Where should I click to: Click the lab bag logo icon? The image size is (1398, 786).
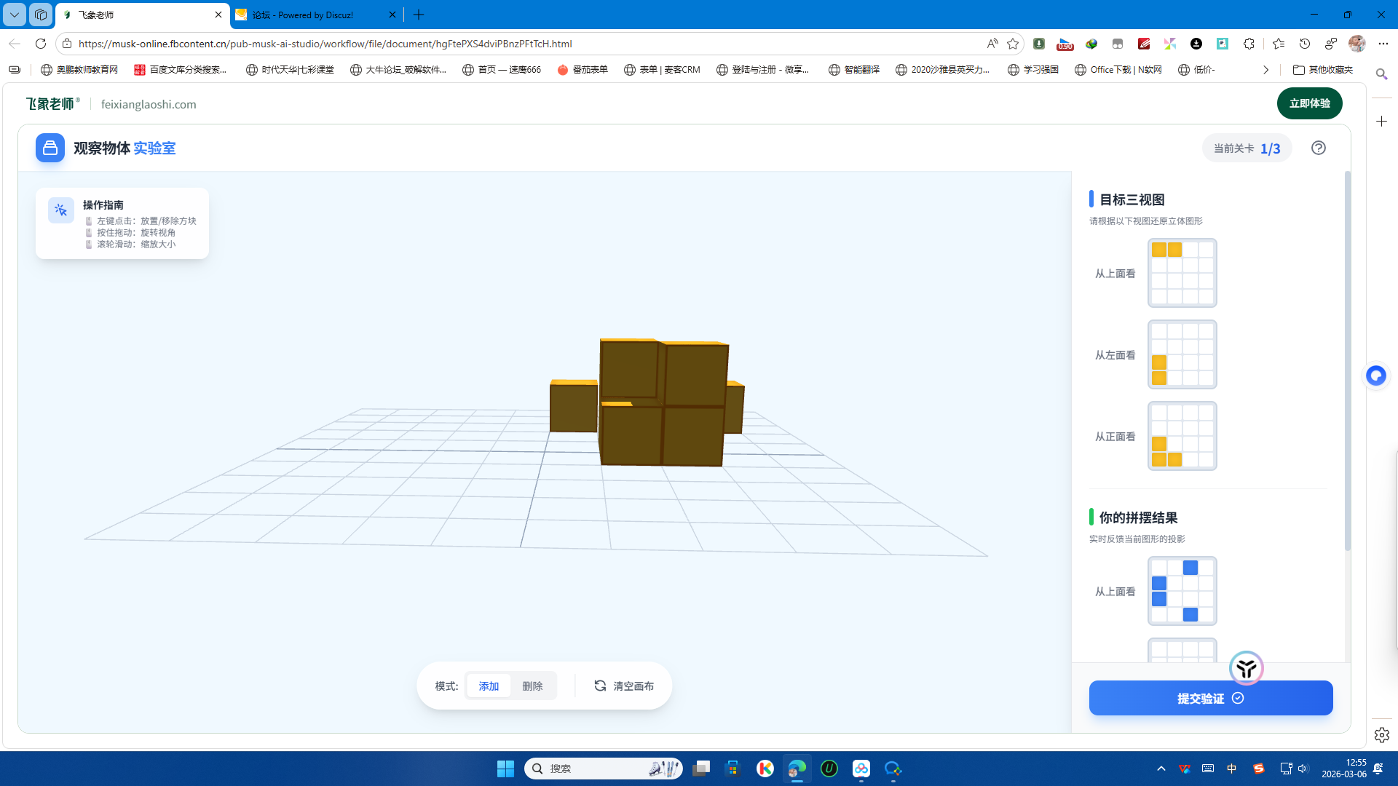pyautogui.click(x=50, y=148)
